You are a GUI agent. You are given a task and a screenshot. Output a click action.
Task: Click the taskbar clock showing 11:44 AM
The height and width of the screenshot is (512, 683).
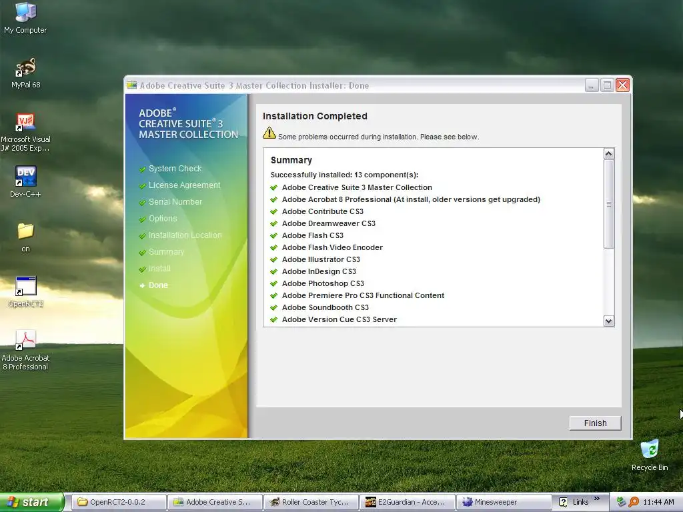tap(658, 502)
